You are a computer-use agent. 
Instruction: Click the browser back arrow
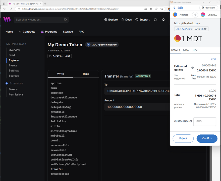coord(5,9)
